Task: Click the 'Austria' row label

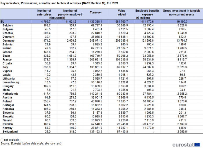Action: [x=7, y=98]
